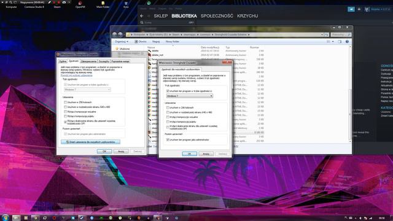Open the Mam Folder desktop icon
Screen dimensions: 393x221
click(x=103, y=4)
